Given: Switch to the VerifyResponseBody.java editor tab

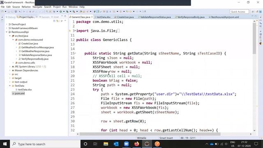Looking at the screenshot, I should tap(191, 17).
